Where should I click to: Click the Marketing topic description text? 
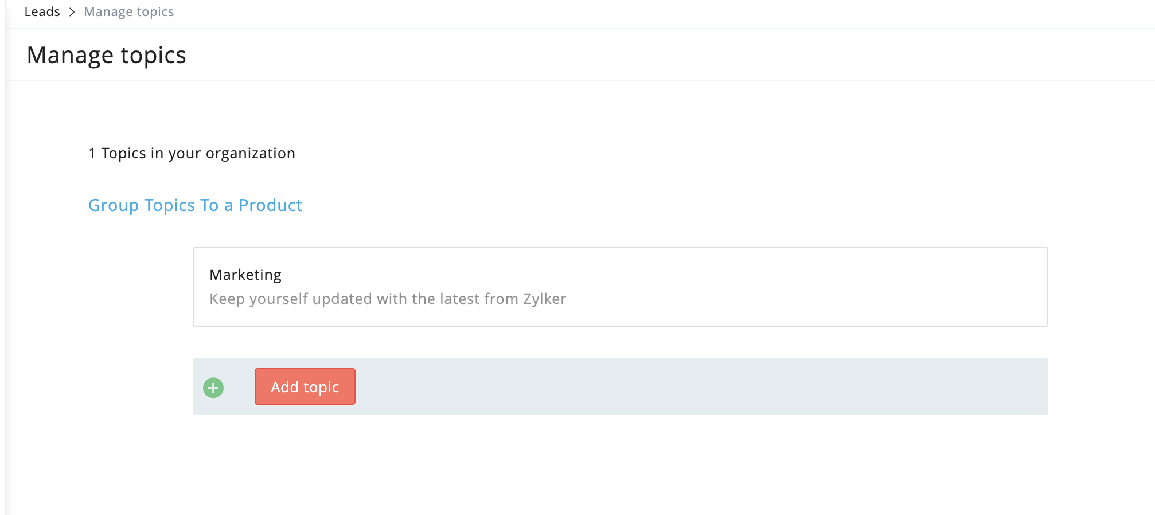click(x=388, y=299)
